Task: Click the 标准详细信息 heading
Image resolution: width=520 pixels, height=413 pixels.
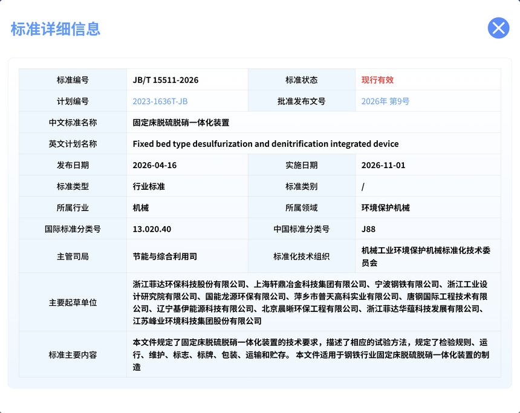Action: click(56, 29)
